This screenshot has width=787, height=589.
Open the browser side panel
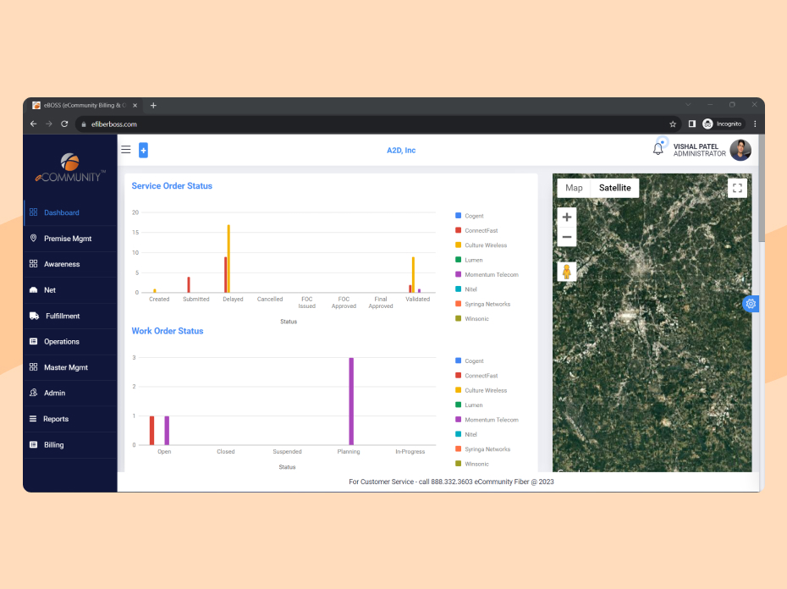691,124
